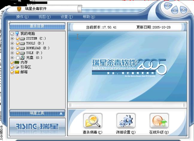This screenshot has width=194, height=141.
Task: Open the 帮助(H) menu
Action: point(89,17)
